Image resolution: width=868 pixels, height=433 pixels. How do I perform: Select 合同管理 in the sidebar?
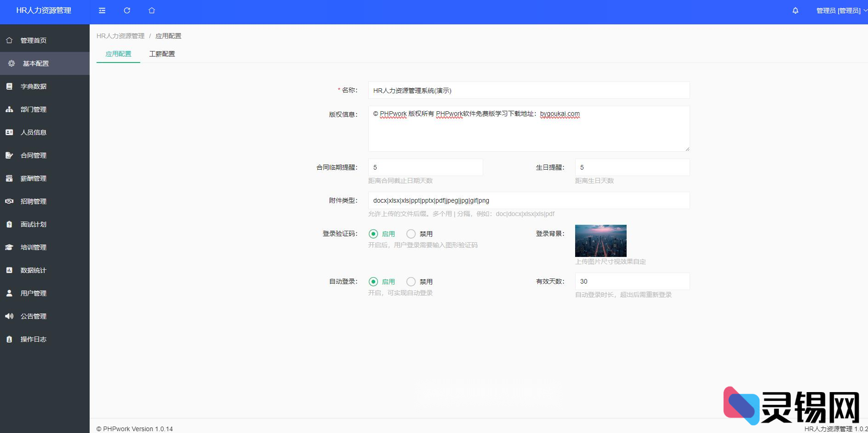click(x=33, y=155)
